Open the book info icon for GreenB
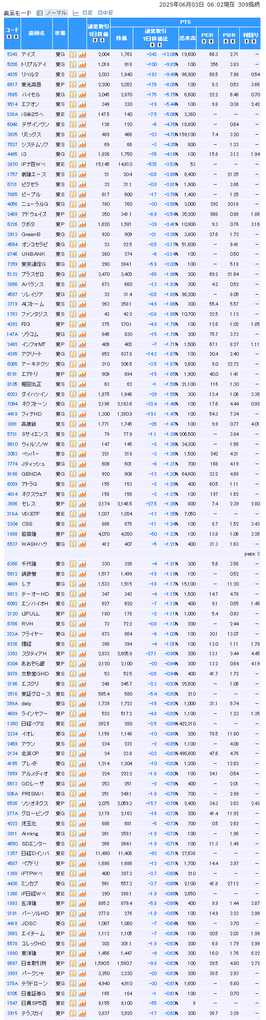The height and width of the screenshot is (1020, 266). click(x=72, y=234)
